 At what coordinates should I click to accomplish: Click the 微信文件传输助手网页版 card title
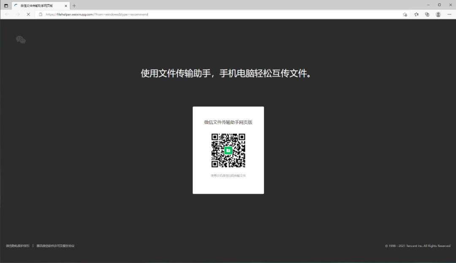click(228, 122)
